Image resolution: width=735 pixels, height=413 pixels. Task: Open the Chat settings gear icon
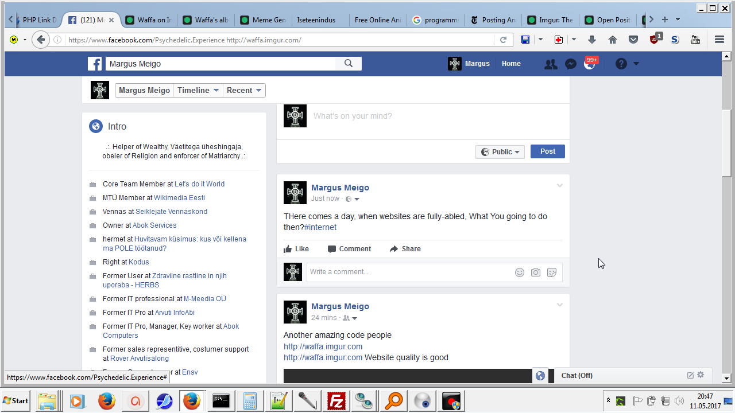pyautogui.click(x=701, y=375)
